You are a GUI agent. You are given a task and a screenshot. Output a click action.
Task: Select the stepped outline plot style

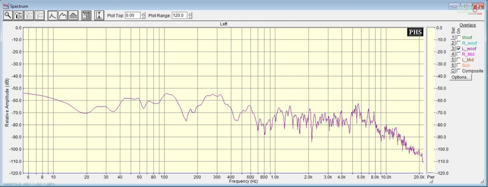point(63,15)
